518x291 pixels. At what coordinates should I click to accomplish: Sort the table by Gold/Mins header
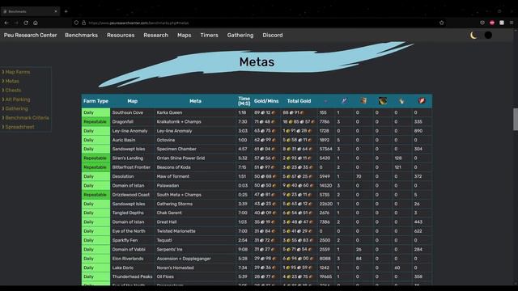point(266,101)
